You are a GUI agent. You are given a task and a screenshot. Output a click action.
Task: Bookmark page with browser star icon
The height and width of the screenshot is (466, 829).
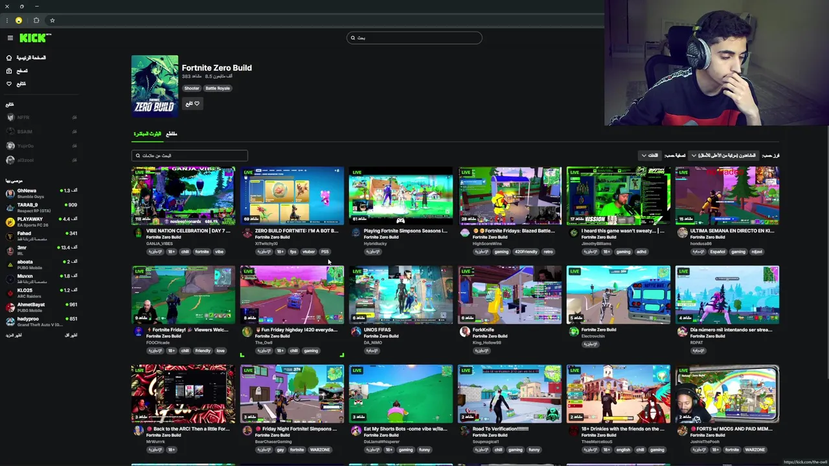coord(52,21)
